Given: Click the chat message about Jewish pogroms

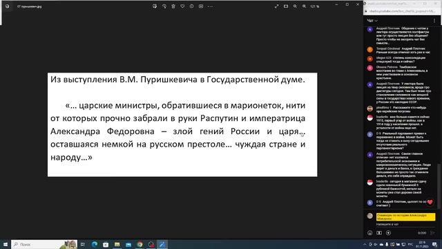Looking at the screenshot, I should tap(401, 109).
